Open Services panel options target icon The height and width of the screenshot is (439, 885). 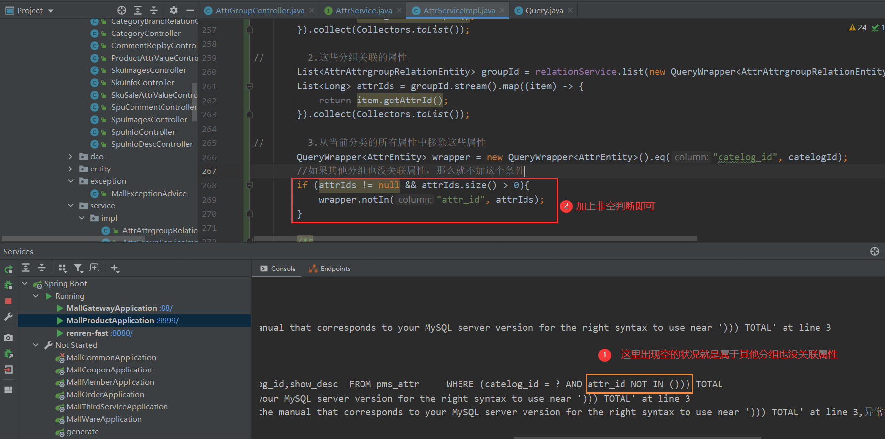click(875, 251)
